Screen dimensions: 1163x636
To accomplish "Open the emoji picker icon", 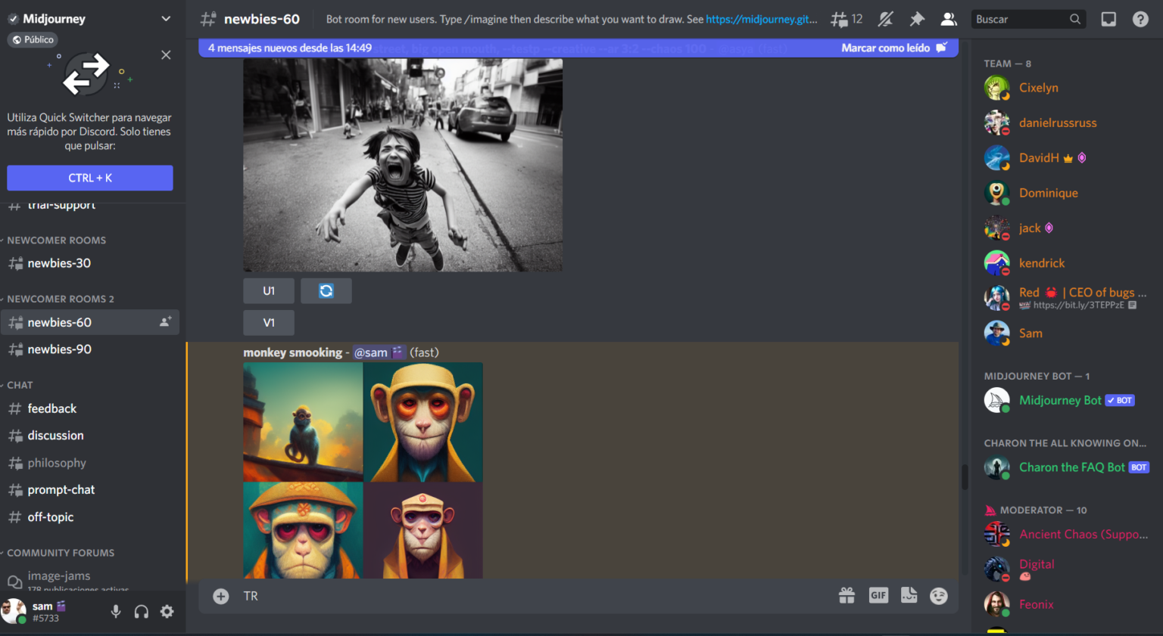I will coord(939,596).
